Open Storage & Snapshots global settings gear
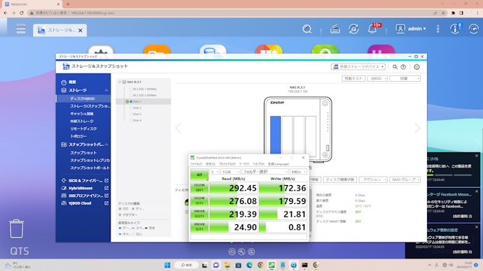483x271 pixels. (x=416, y=66)
